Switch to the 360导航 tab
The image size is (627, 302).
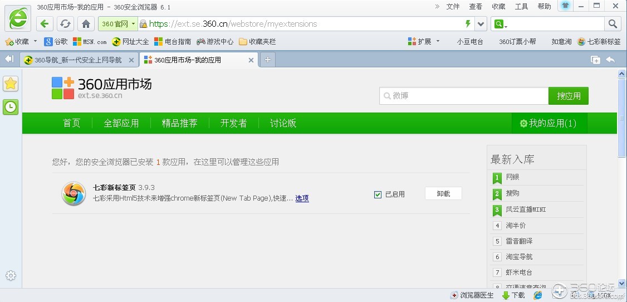tap(79, 60)
